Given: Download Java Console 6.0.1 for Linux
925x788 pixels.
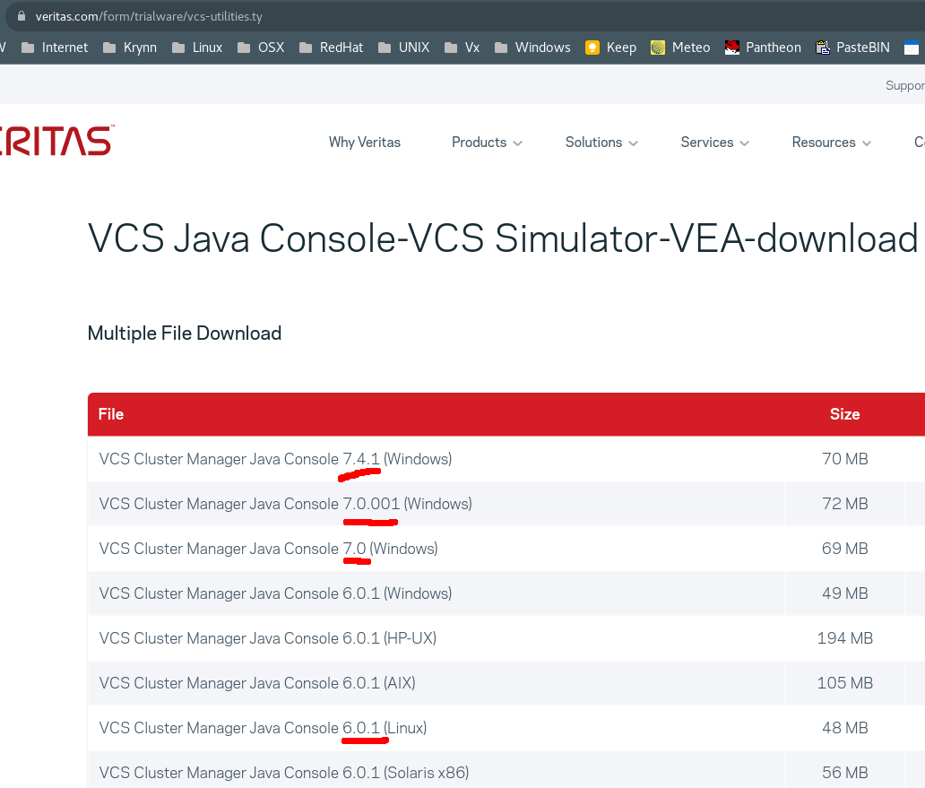Looking at the screenshot, I should point(263,728).
